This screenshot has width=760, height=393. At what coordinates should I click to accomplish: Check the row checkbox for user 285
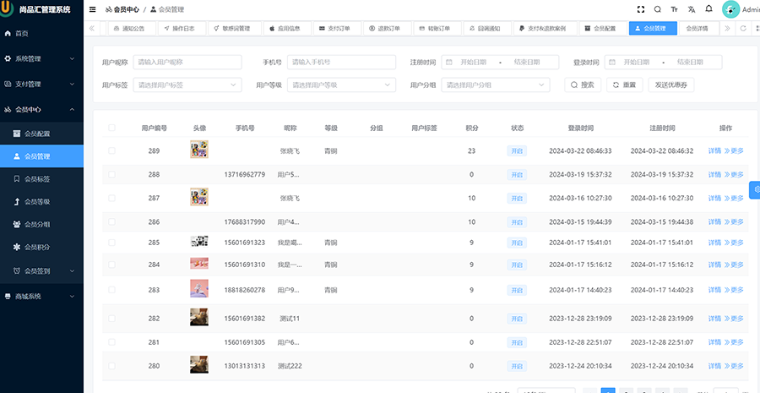tap(112, 243)
